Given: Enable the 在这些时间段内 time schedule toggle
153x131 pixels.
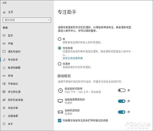Looking at the screenshot, I should click(122, 90).
